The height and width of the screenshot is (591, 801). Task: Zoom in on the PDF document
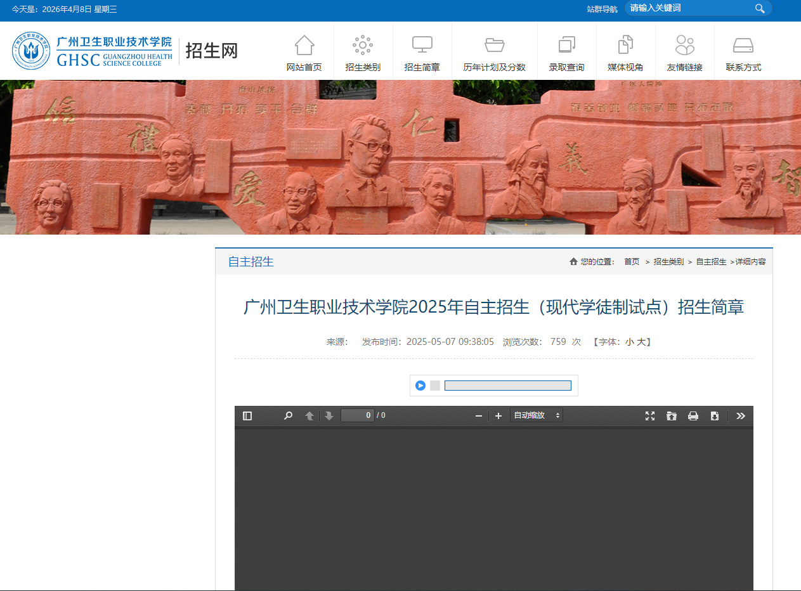click(x=498, y=415)
